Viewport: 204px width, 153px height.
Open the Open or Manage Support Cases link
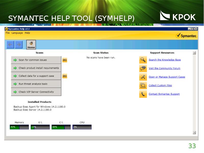(x=167, y=77)
